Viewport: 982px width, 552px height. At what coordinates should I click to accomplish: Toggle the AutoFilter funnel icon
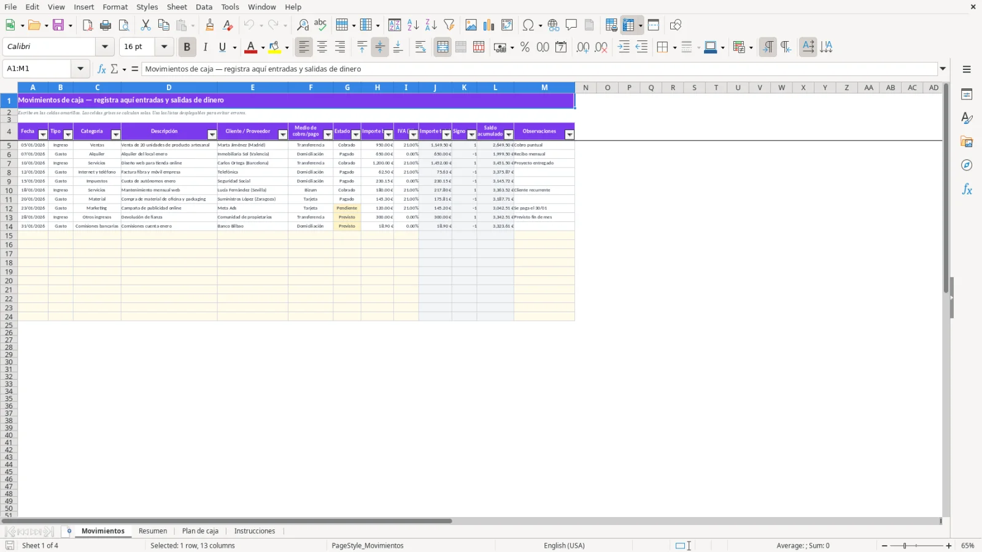[x=449, y=25]
